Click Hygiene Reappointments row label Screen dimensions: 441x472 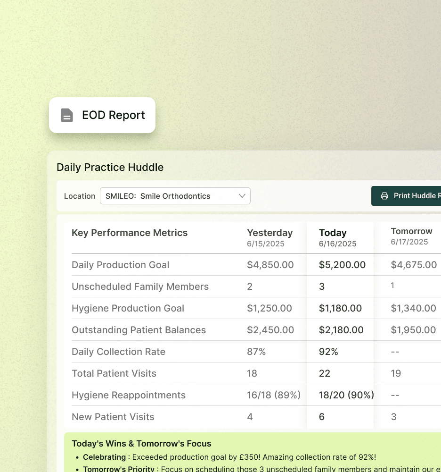(x=129, y=395)
